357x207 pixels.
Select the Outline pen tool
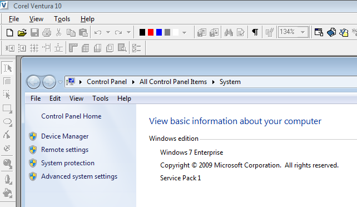pos(8,179)
